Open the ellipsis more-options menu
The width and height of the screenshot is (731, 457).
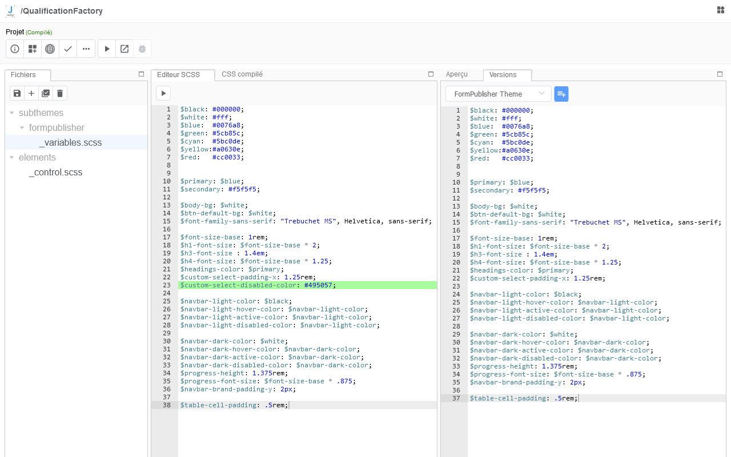[86, 49]
